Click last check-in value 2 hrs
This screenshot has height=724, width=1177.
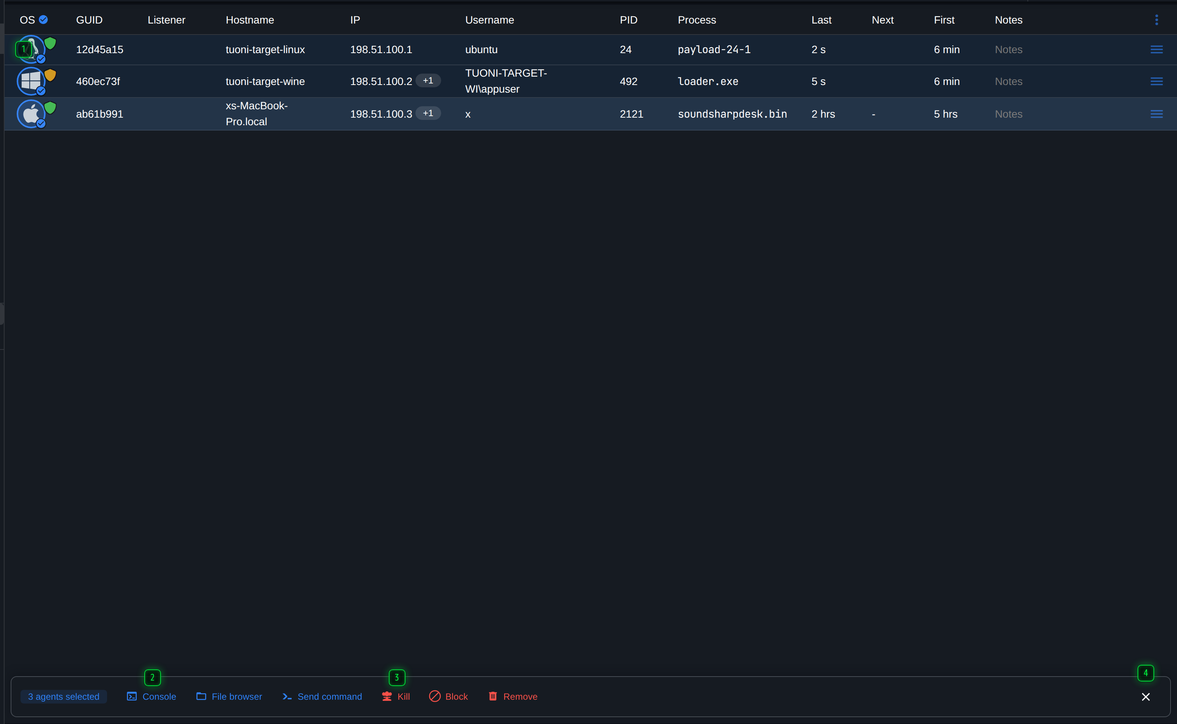(x=823, y=114)
